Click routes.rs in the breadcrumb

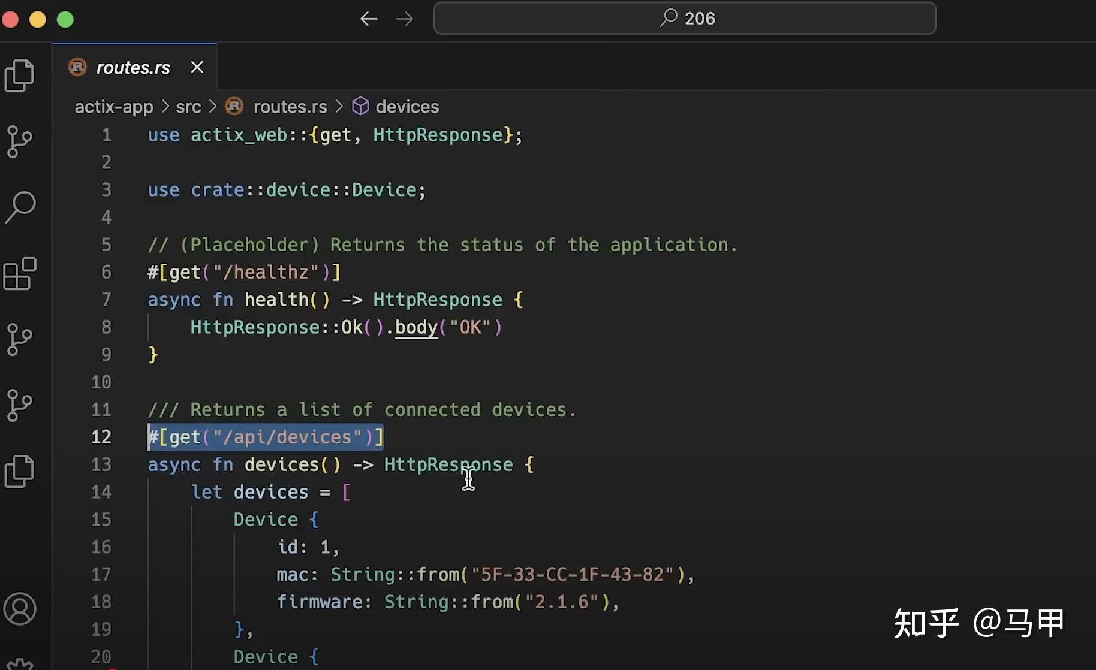(x=290, y=107)
